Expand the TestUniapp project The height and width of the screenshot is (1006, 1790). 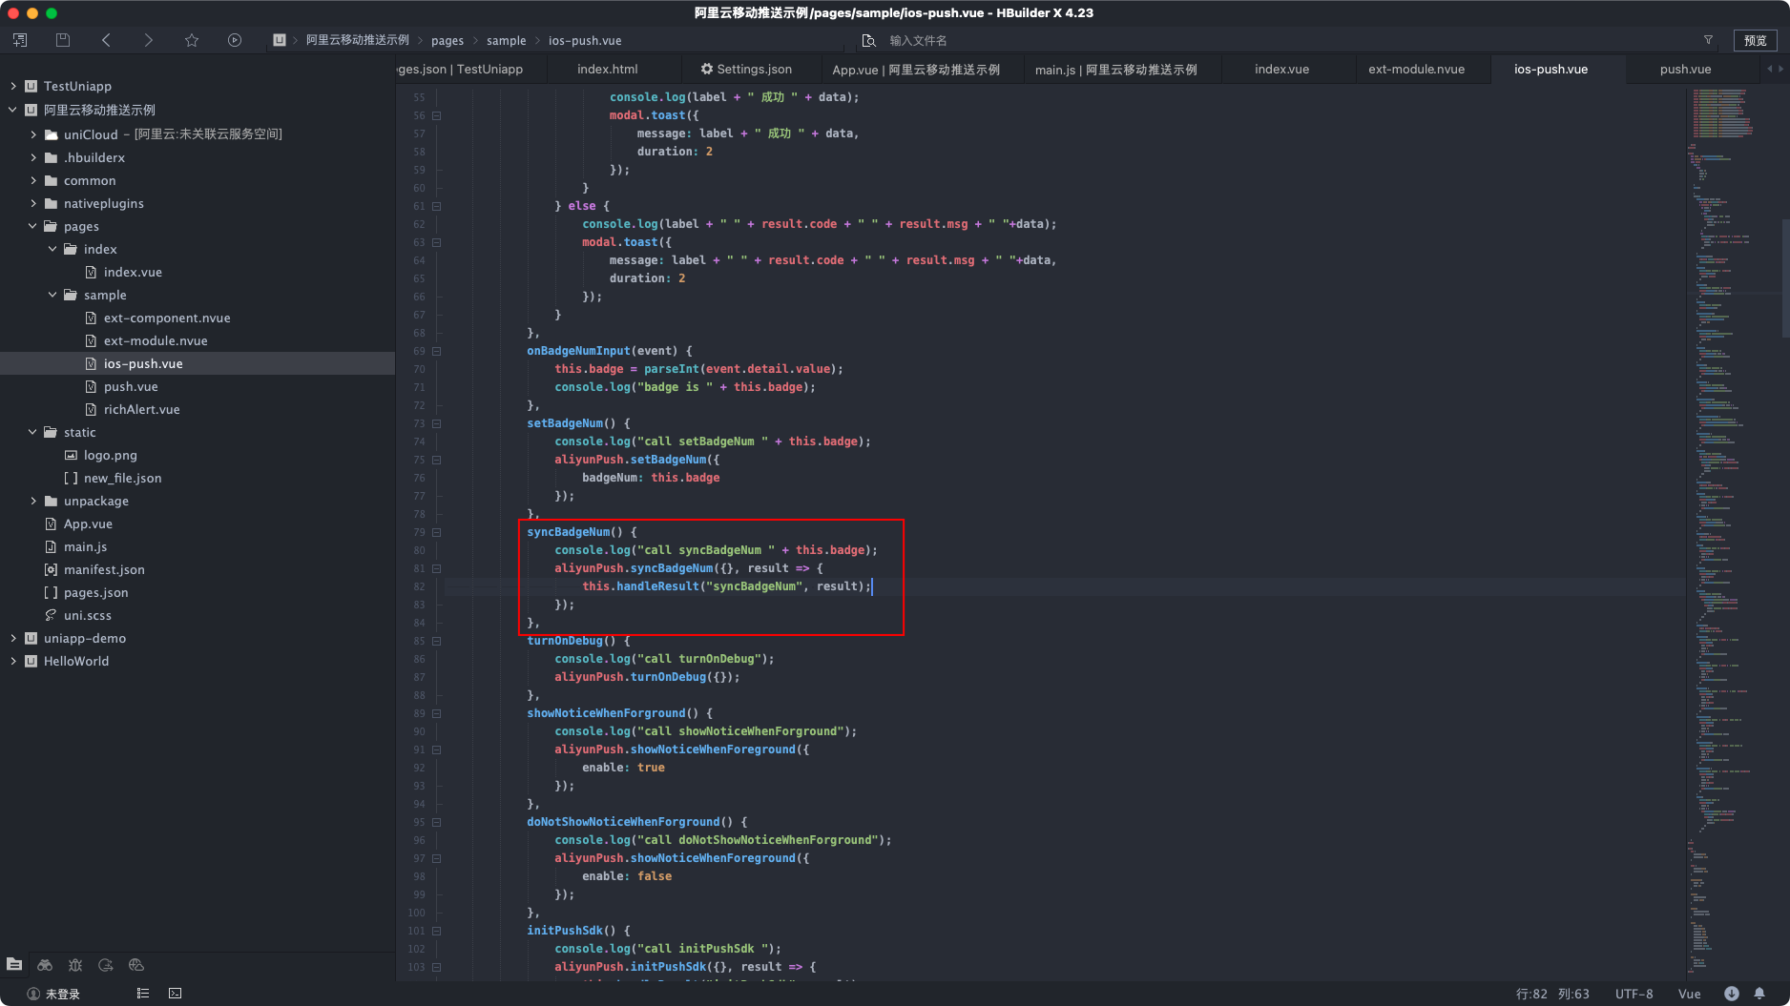tap(13, 86)
